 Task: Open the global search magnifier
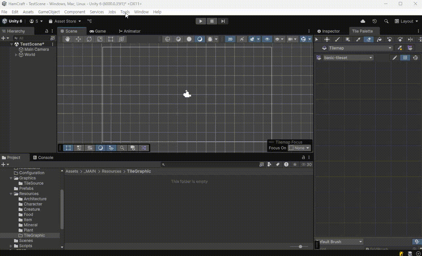point(386,21)
